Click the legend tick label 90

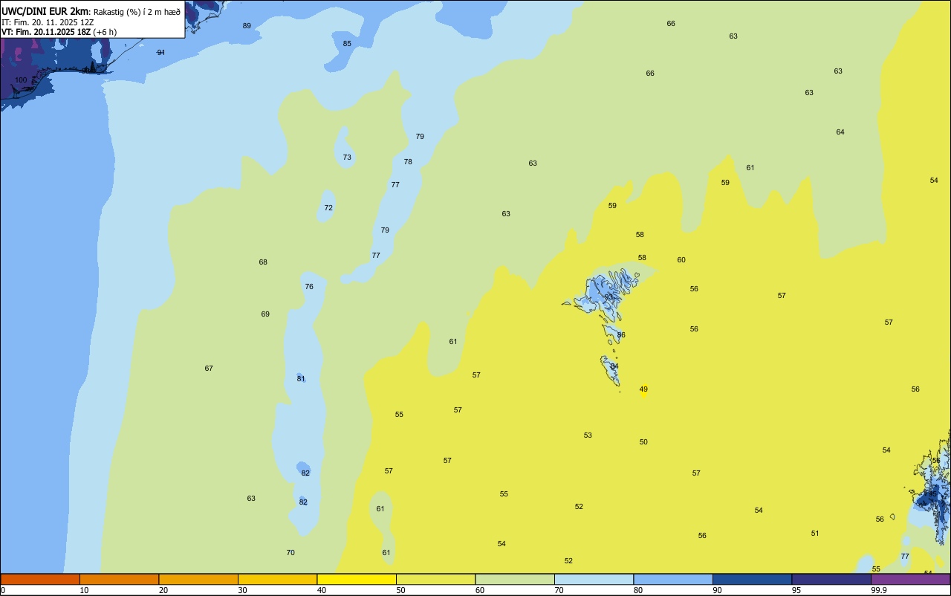tap(717, 590)
